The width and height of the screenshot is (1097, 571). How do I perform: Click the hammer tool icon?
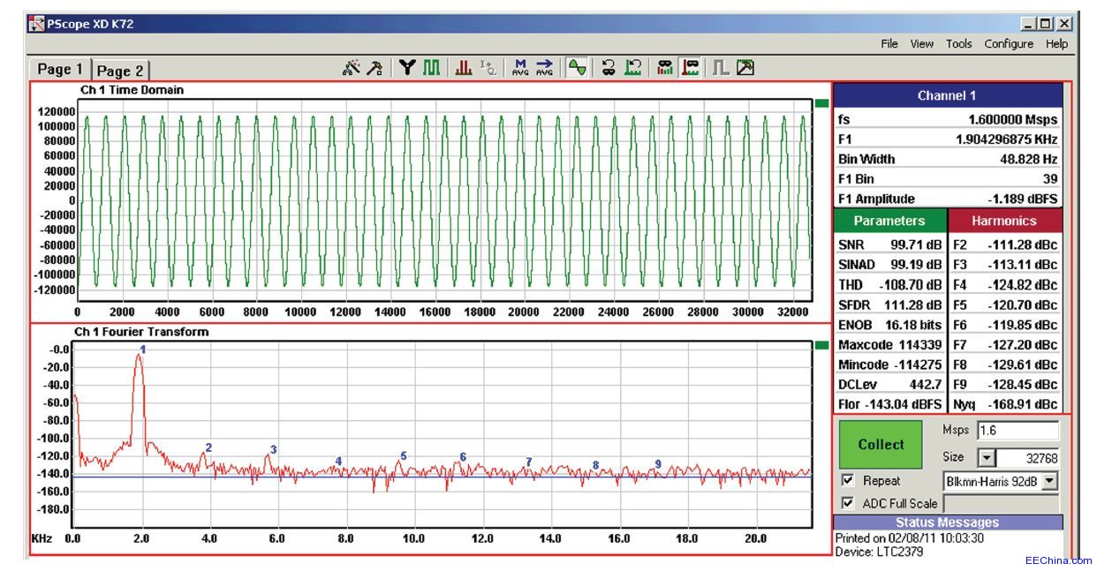pyautogui.click(x=374, y=68)
